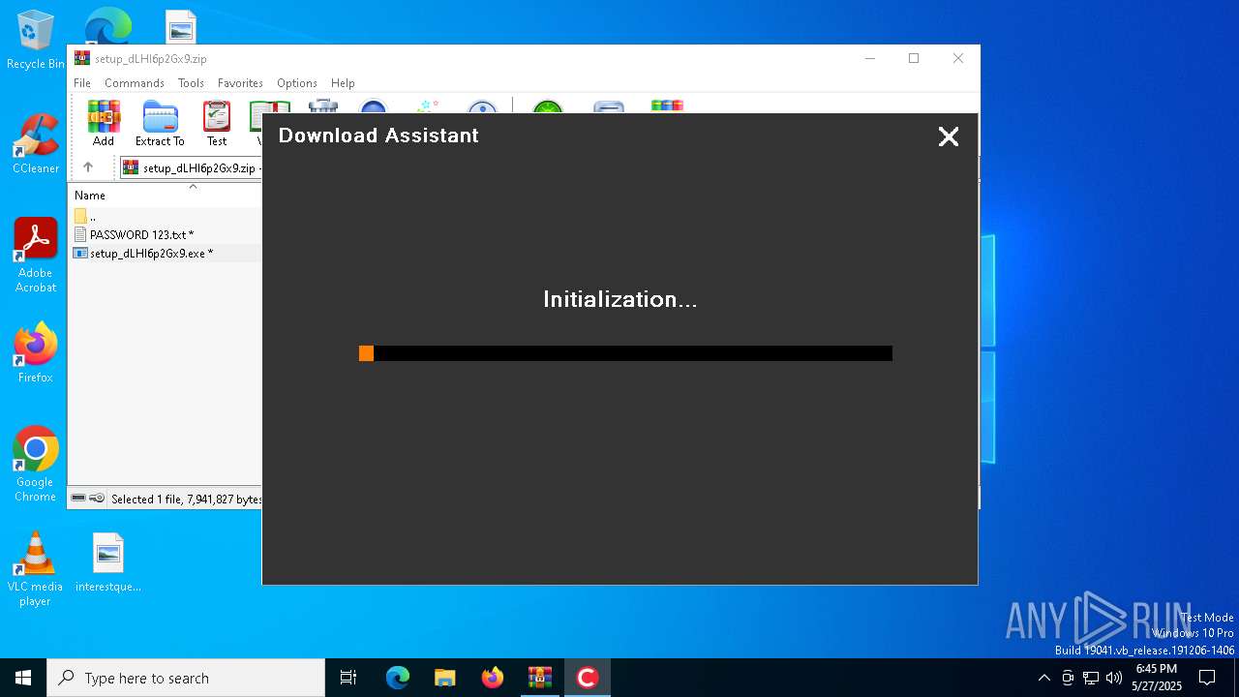Click the Meet Now camera tray icon
The width and height of the screenshot is (1239, 697).
tap(1068, 678)
